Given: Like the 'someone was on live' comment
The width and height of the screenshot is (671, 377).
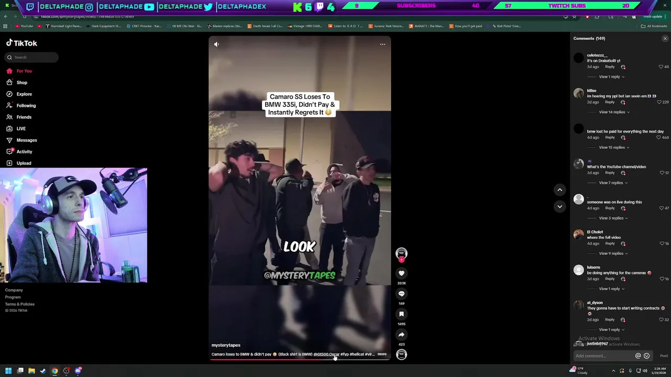Looking at the screenshot, I should tap(661, 208).
